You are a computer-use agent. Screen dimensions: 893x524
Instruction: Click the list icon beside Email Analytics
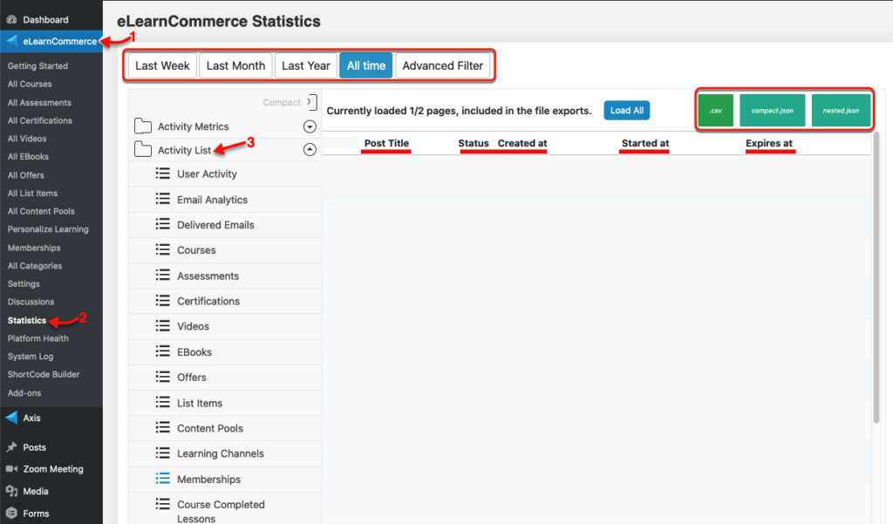click(163, 199)
